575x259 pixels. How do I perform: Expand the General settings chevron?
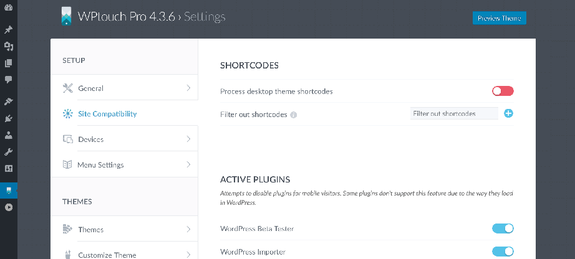[188, 88]
